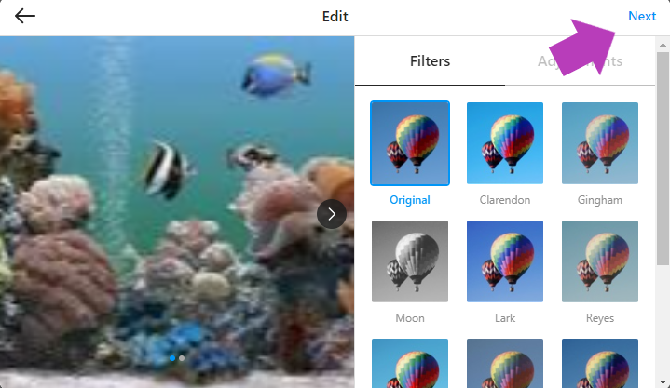Click the scrollbar up arrow

663,45
